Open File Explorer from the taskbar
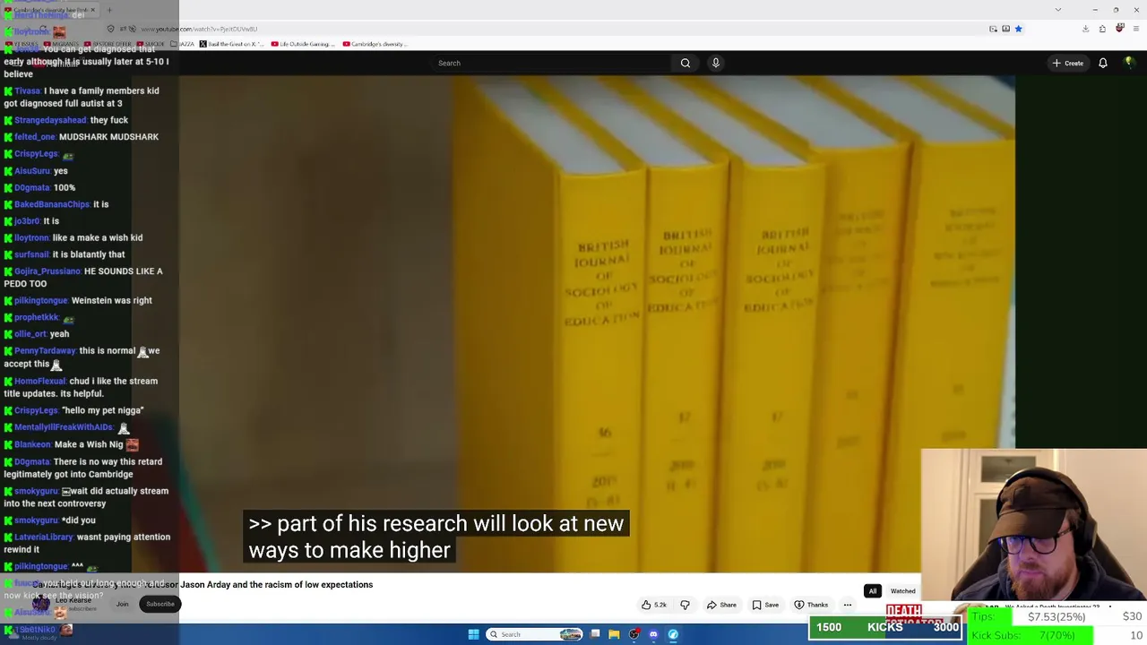This screenshot has height=645, width=1147. pos(614,634)
